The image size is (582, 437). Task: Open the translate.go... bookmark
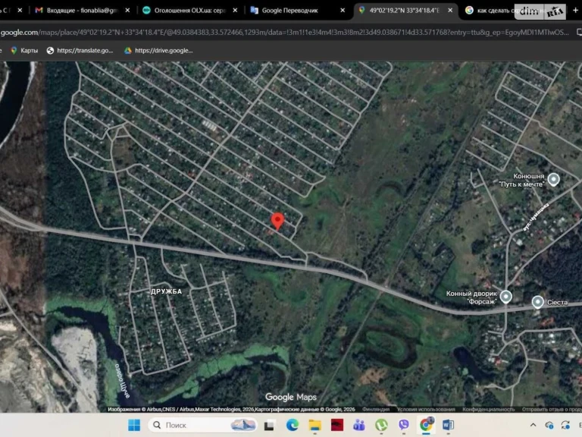[x=80, y=51]
